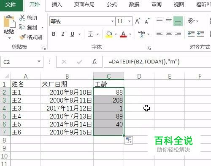211x166 pixels.
Task: Switch to the 页面布局 tab
Action: click(84, 5)
